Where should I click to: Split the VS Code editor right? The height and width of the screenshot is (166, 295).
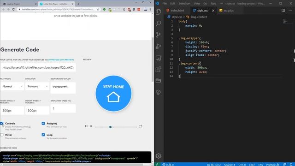click(x=283, y=11)
